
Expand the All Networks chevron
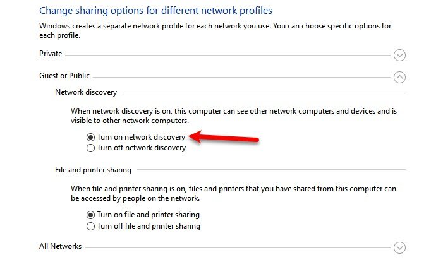[399, 247]
